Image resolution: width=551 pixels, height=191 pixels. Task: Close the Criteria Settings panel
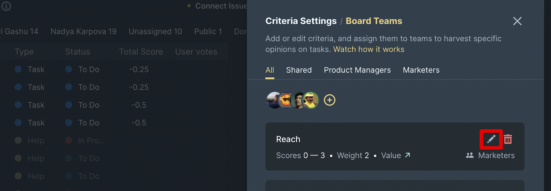pyautogui.click(x=517, y=21)
